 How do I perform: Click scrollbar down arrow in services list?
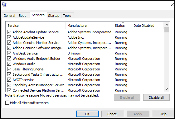[x=167, y=89]
